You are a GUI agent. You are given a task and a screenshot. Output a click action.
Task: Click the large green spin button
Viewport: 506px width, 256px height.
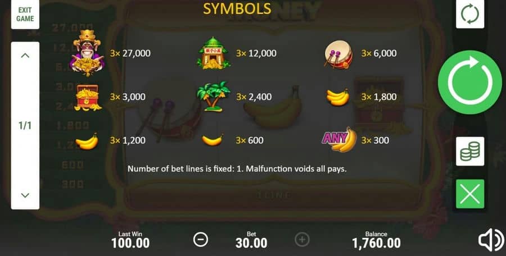[x=470, y=82]
